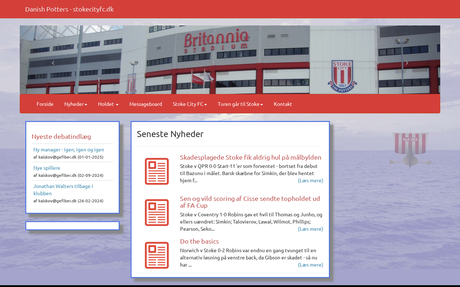Viewport: 460px width, 287px height.
Task: Click the newspaper icon beside the FA Cup article
Action: 157,212
